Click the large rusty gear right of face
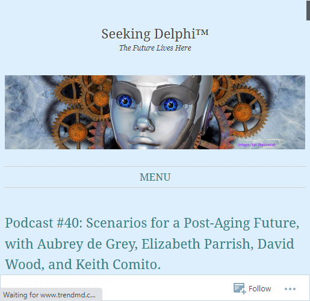The image size is (310, 301). click(243, 112)
